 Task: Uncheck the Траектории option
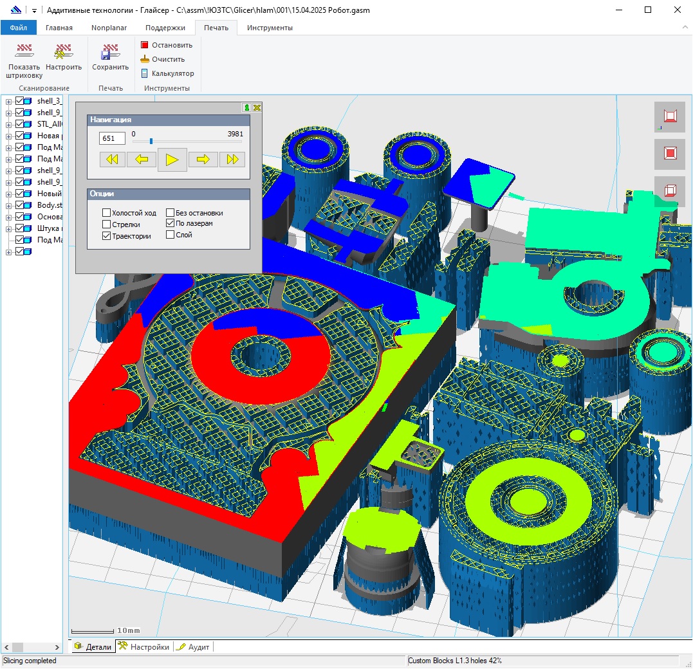coord(107,236)
